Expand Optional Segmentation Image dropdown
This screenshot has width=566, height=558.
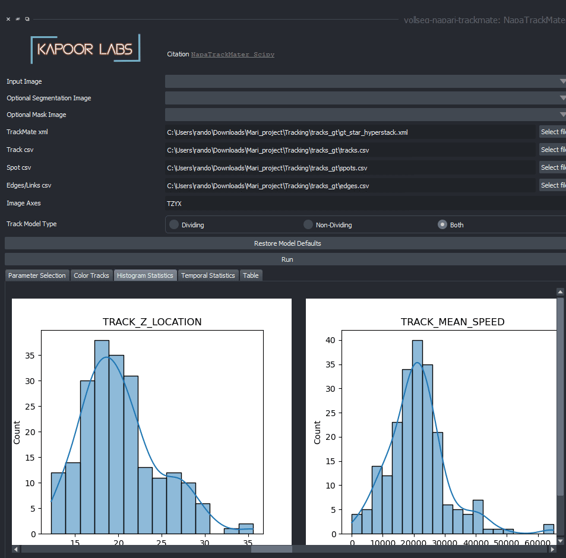pos(365,98)
